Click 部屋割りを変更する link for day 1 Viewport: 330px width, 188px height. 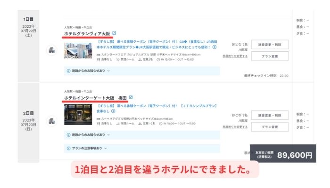(x=235, y=56)
